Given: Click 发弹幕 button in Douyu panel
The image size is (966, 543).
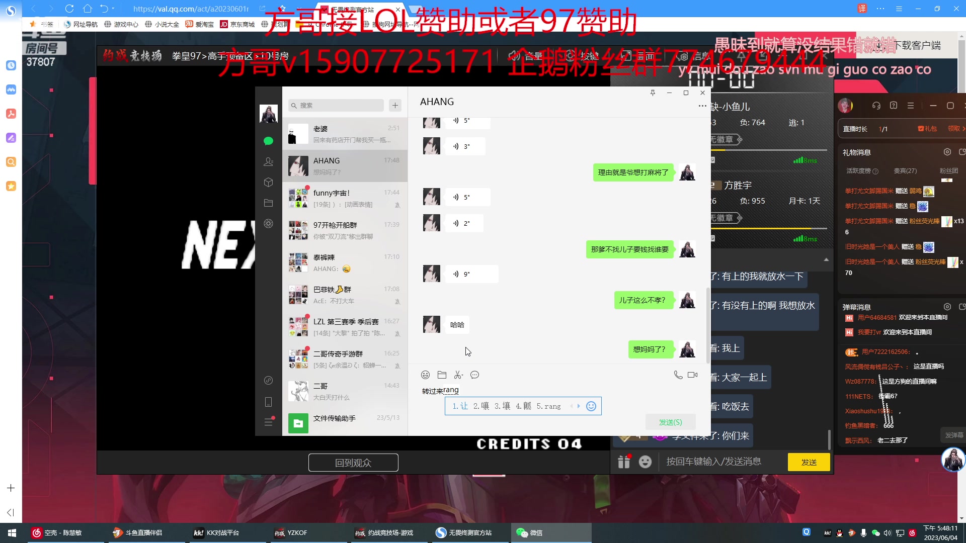Looking at the screenshot, I should [953, 435].
